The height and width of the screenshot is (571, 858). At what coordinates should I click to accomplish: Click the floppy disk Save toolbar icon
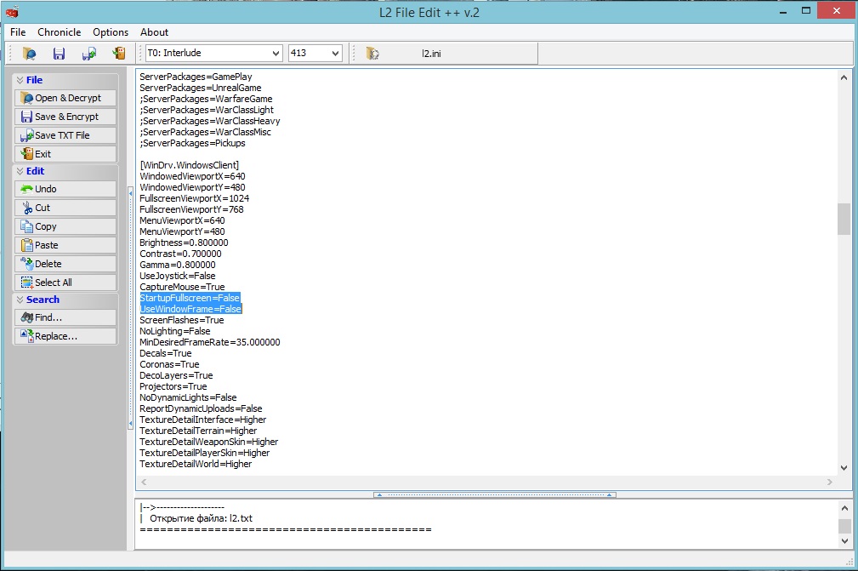click(x=59, y=54)
